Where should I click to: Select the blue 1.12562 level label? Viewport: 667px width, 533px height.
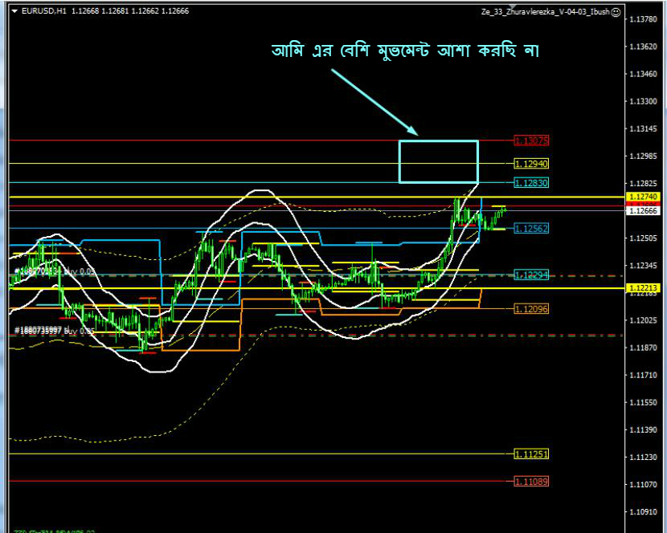[x=531, y=229]
